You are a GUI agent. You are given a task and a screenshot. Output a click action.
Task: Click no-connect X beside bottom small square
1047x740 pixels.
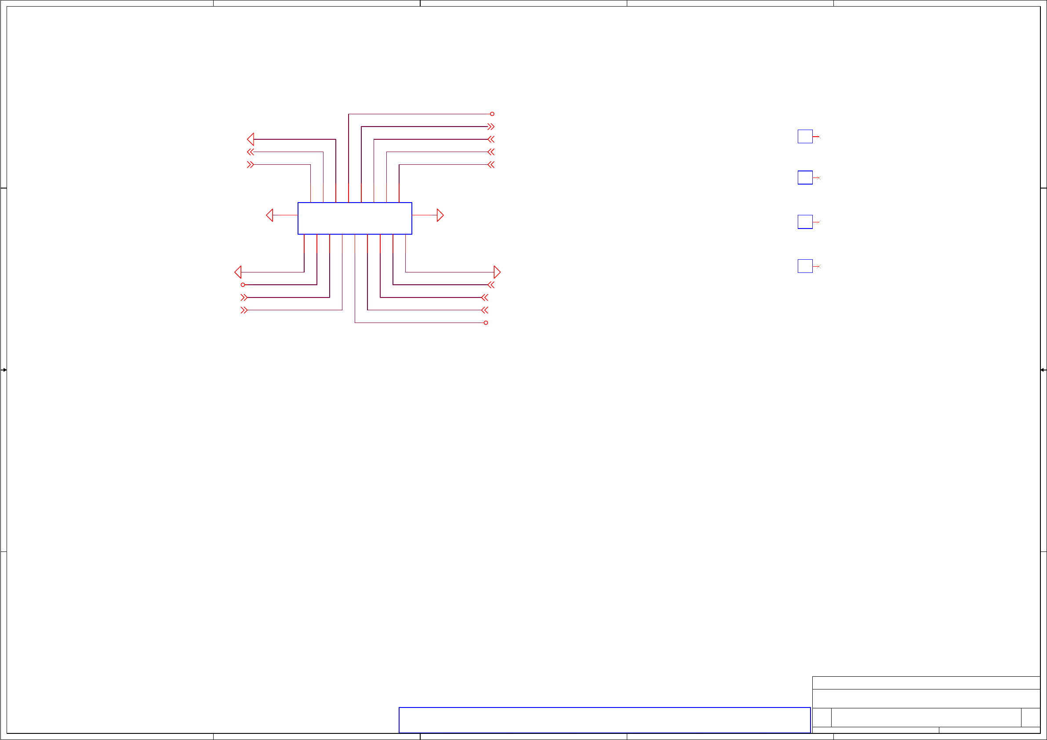tap(819, 266)
